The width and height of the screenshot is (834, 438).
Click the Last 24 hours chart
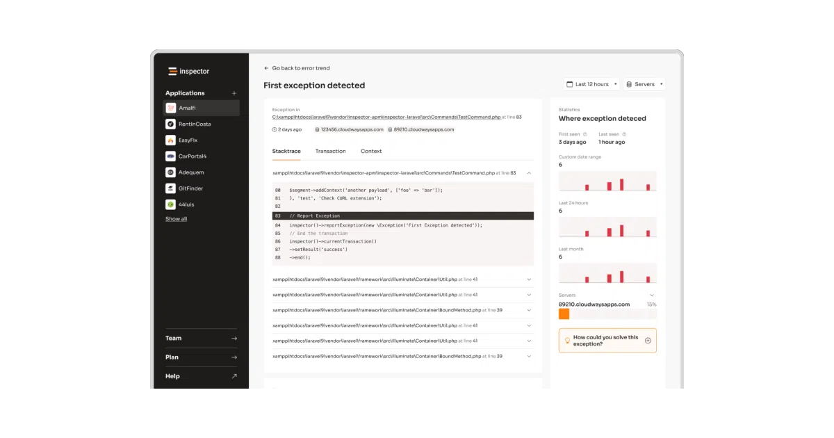click(607, 227)
